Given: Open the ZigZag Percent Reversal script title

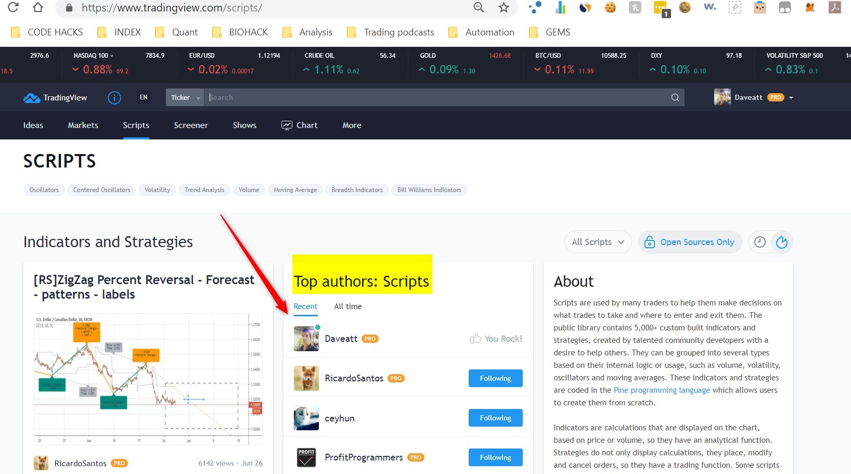Looking at the screenshot, I should click(144, 287).
